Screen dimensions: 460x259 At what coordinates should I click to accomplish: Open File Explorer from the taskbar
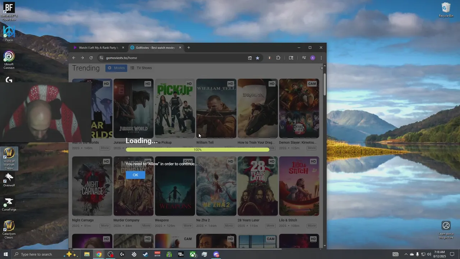pos(87,254)
